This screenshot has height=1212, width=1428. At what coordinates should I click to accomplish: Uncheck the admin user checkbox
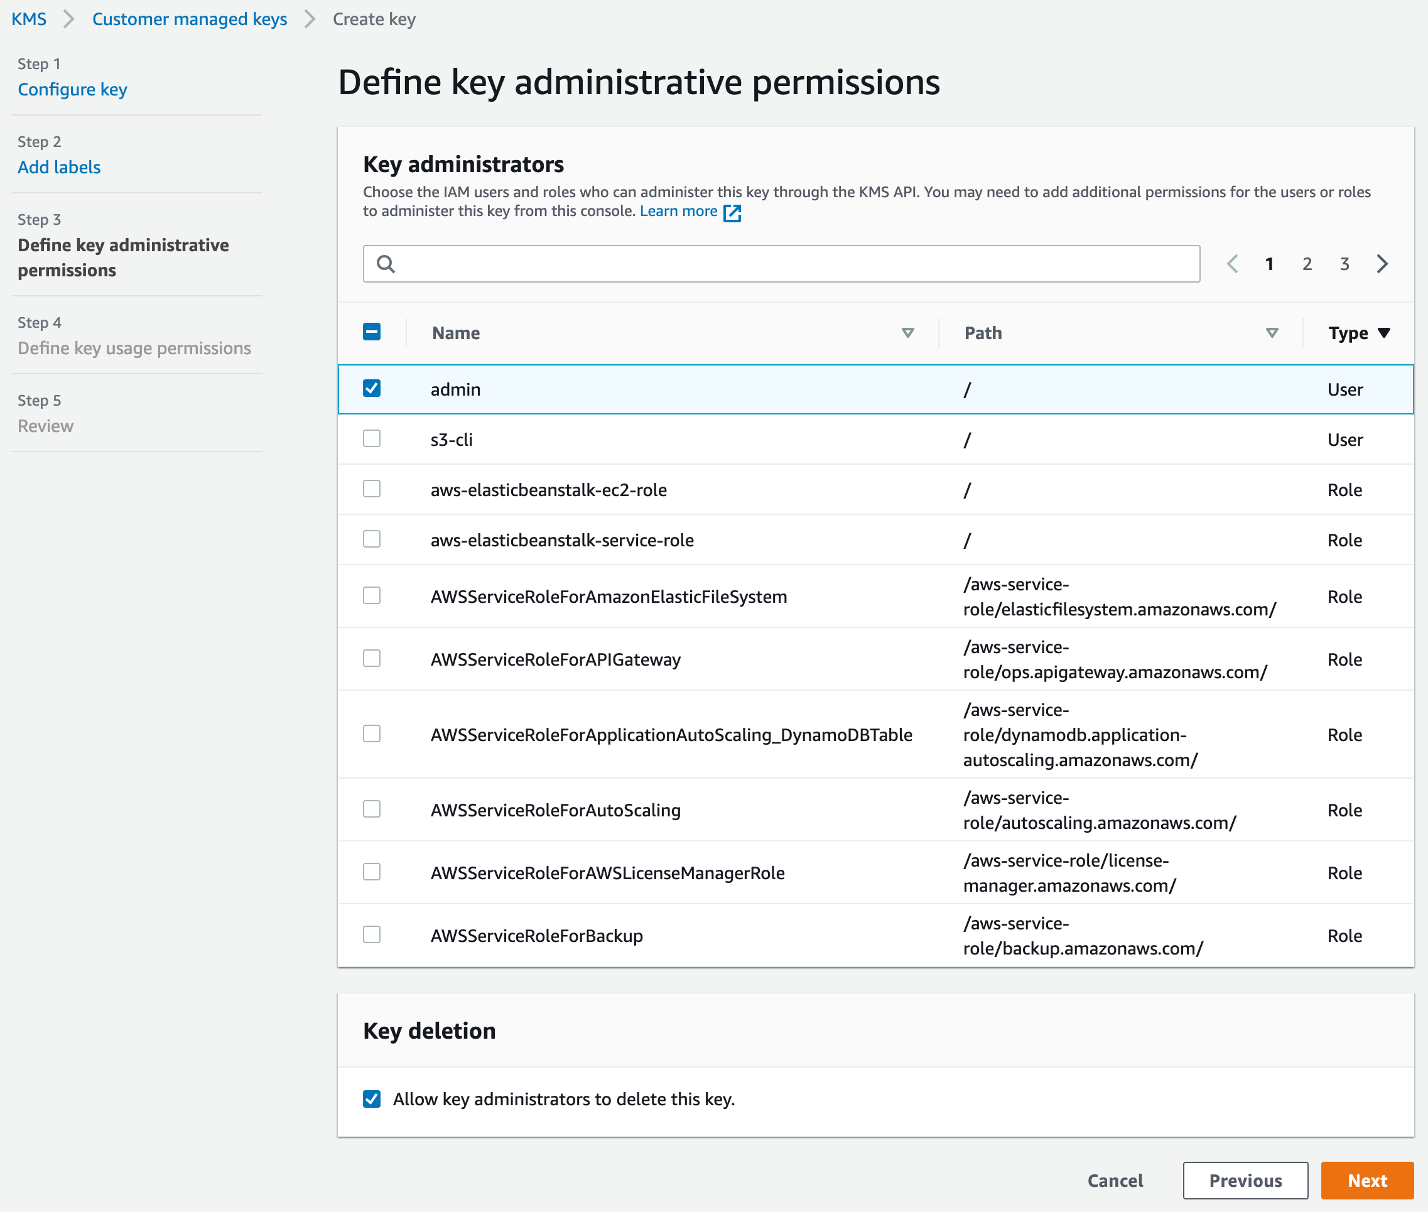(372, 388)
